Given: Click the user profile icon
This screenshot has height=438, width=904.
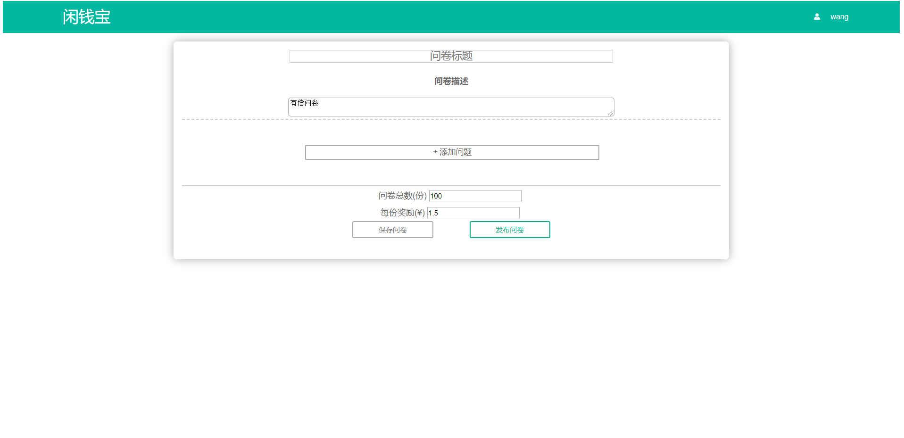Looking at the screenshot, I should coord(817,17).
